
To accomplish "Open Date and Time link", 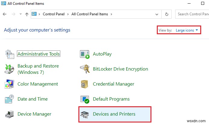I will pos(33,99).
